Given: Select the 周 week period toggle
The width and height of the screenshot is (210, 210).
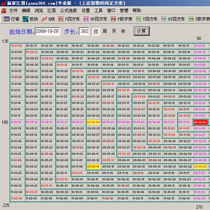Looking at the screenshot, I should pyautogui.click(x=105, y=31).
